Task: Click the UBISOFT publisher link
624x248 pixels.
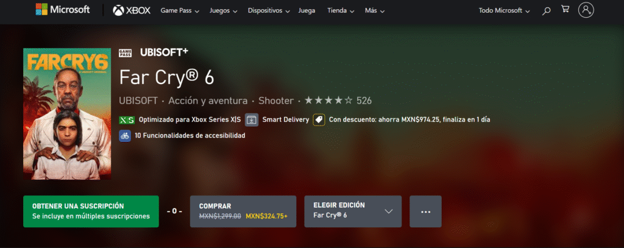Action: 138,101
